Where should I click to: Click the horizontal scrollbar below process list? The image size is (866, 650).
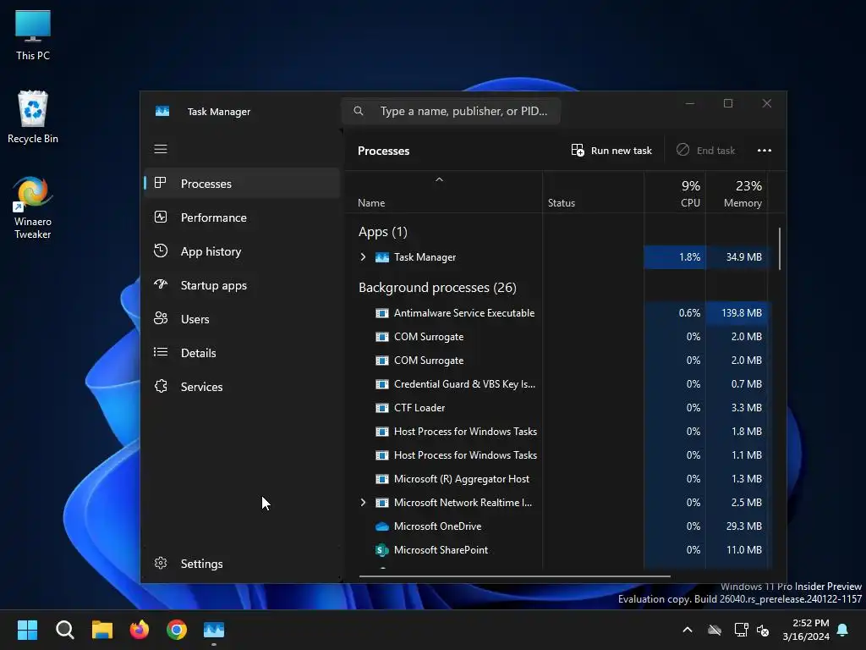pos(515,576)
